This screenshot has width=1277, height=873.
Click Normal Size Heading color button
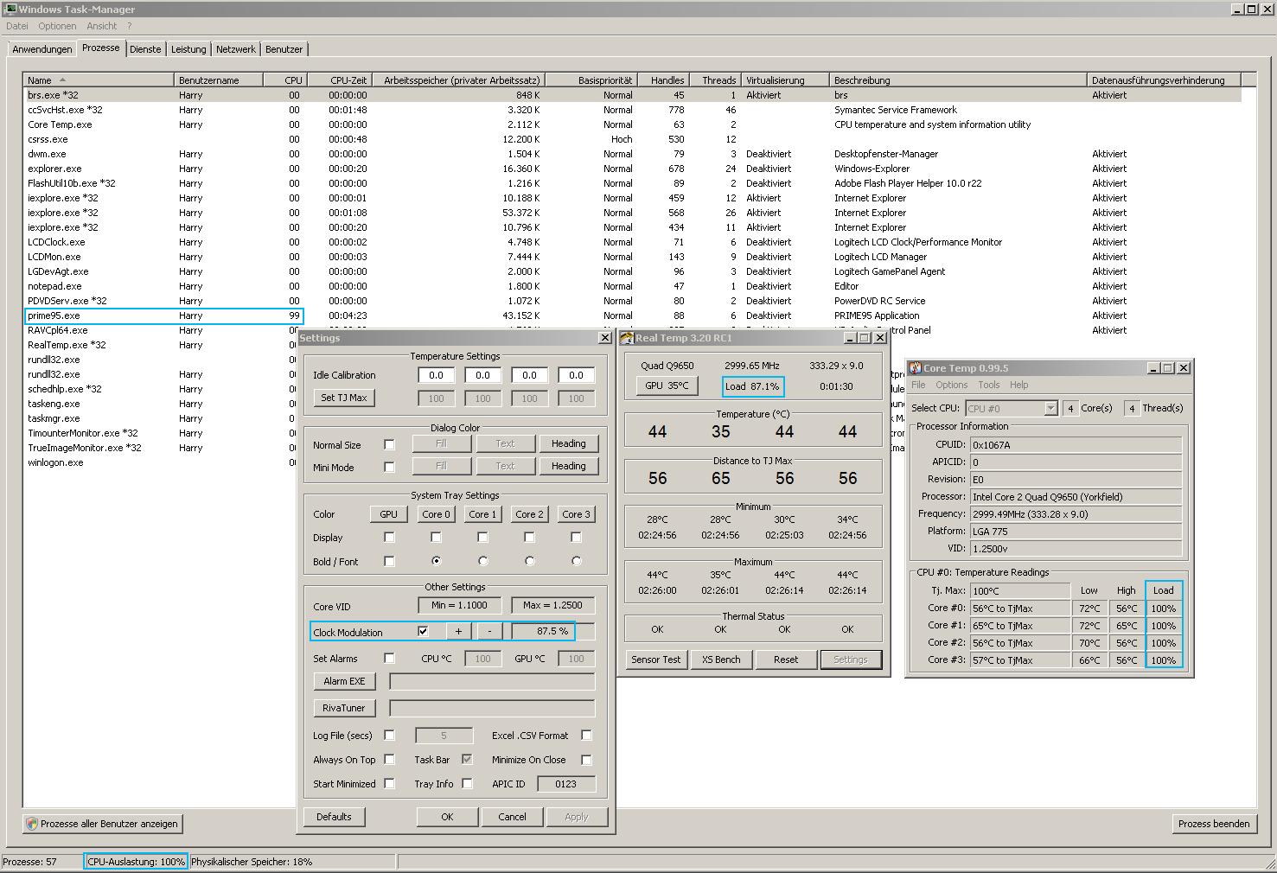(568, 443)
